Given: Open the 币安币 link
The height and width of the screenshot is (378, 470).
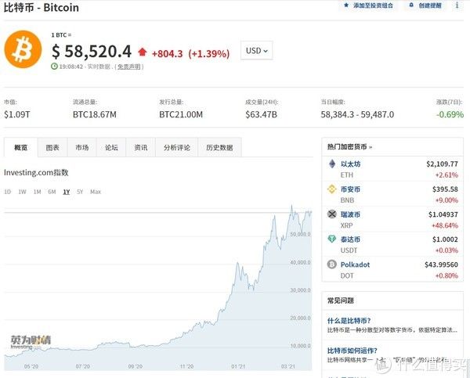Looking at the screenshot, I should pos(350,189).
